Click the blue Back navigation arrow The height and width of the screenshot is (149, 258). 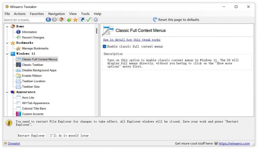[48, 20]
